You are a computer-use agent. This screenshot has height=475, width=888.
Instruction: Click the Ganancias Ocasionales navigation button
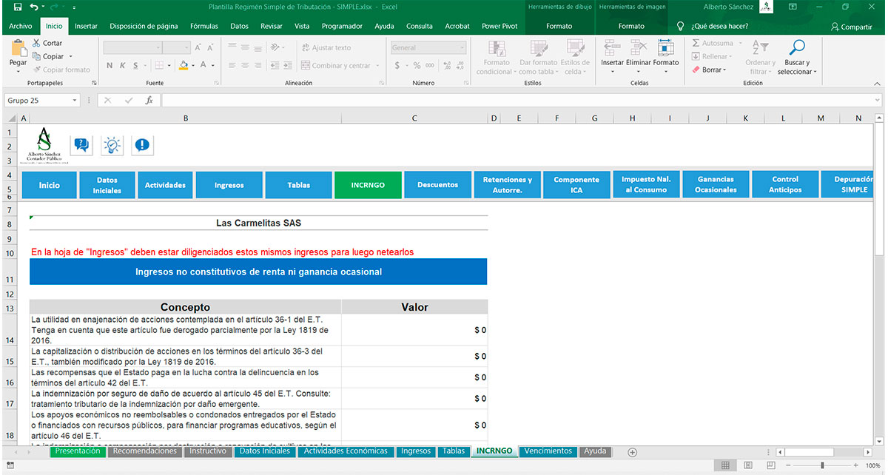click(x=716, y=185)
